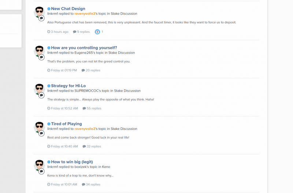This screenshot has width=293, height=193.
Task: Click text about Portuguese chat being removed
Action: click(142, 22)
